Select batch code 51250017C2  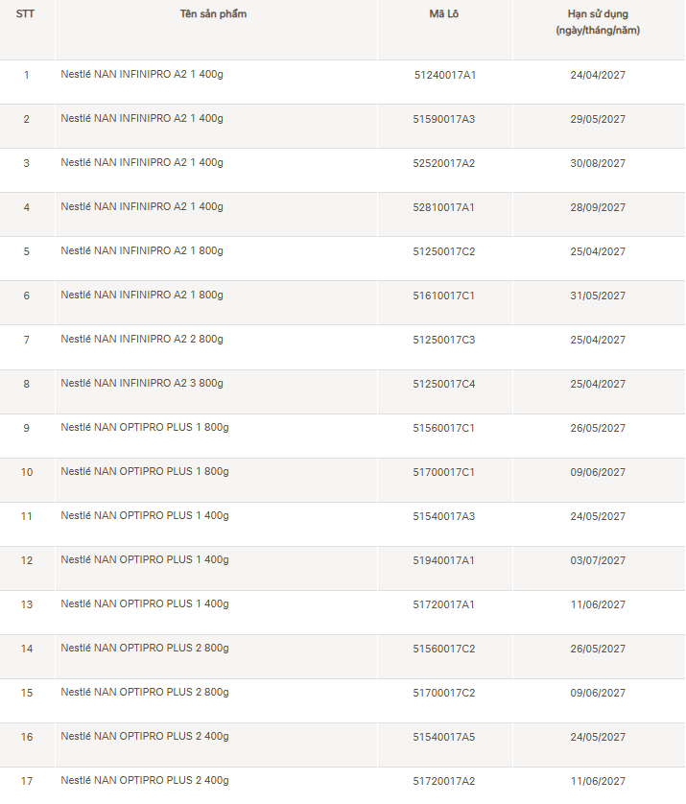[444, 251]
